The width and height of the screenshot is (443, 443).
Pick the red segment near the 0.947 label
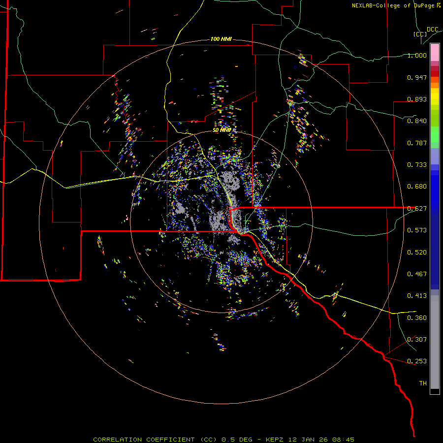[x=435, y=74]
